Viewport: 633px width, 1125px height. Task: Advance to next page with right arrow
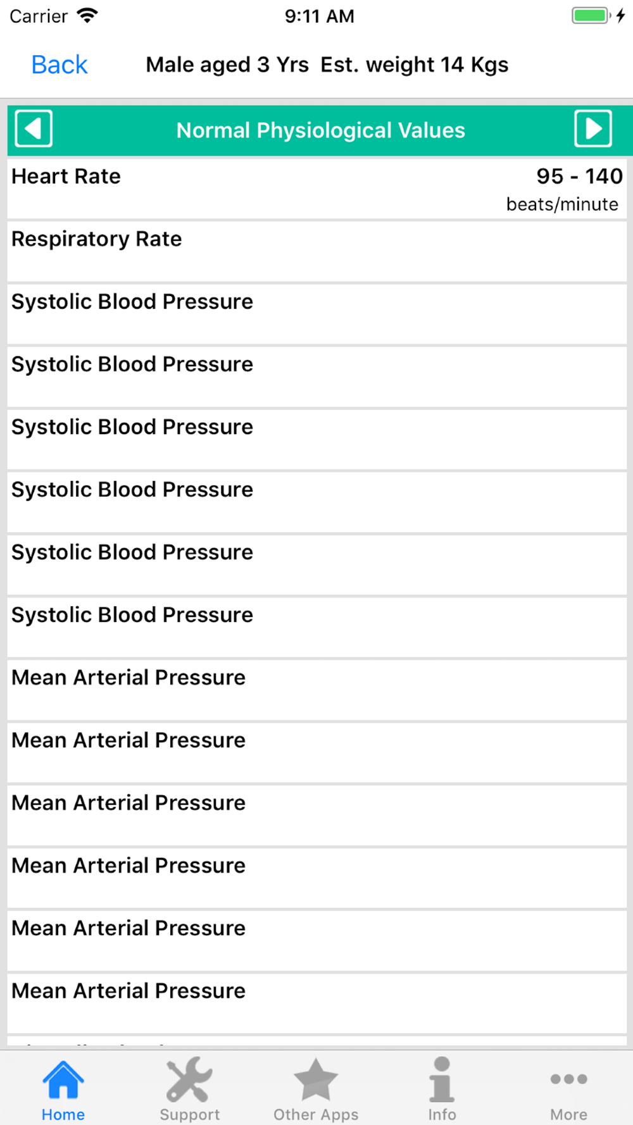click(592, 129)
